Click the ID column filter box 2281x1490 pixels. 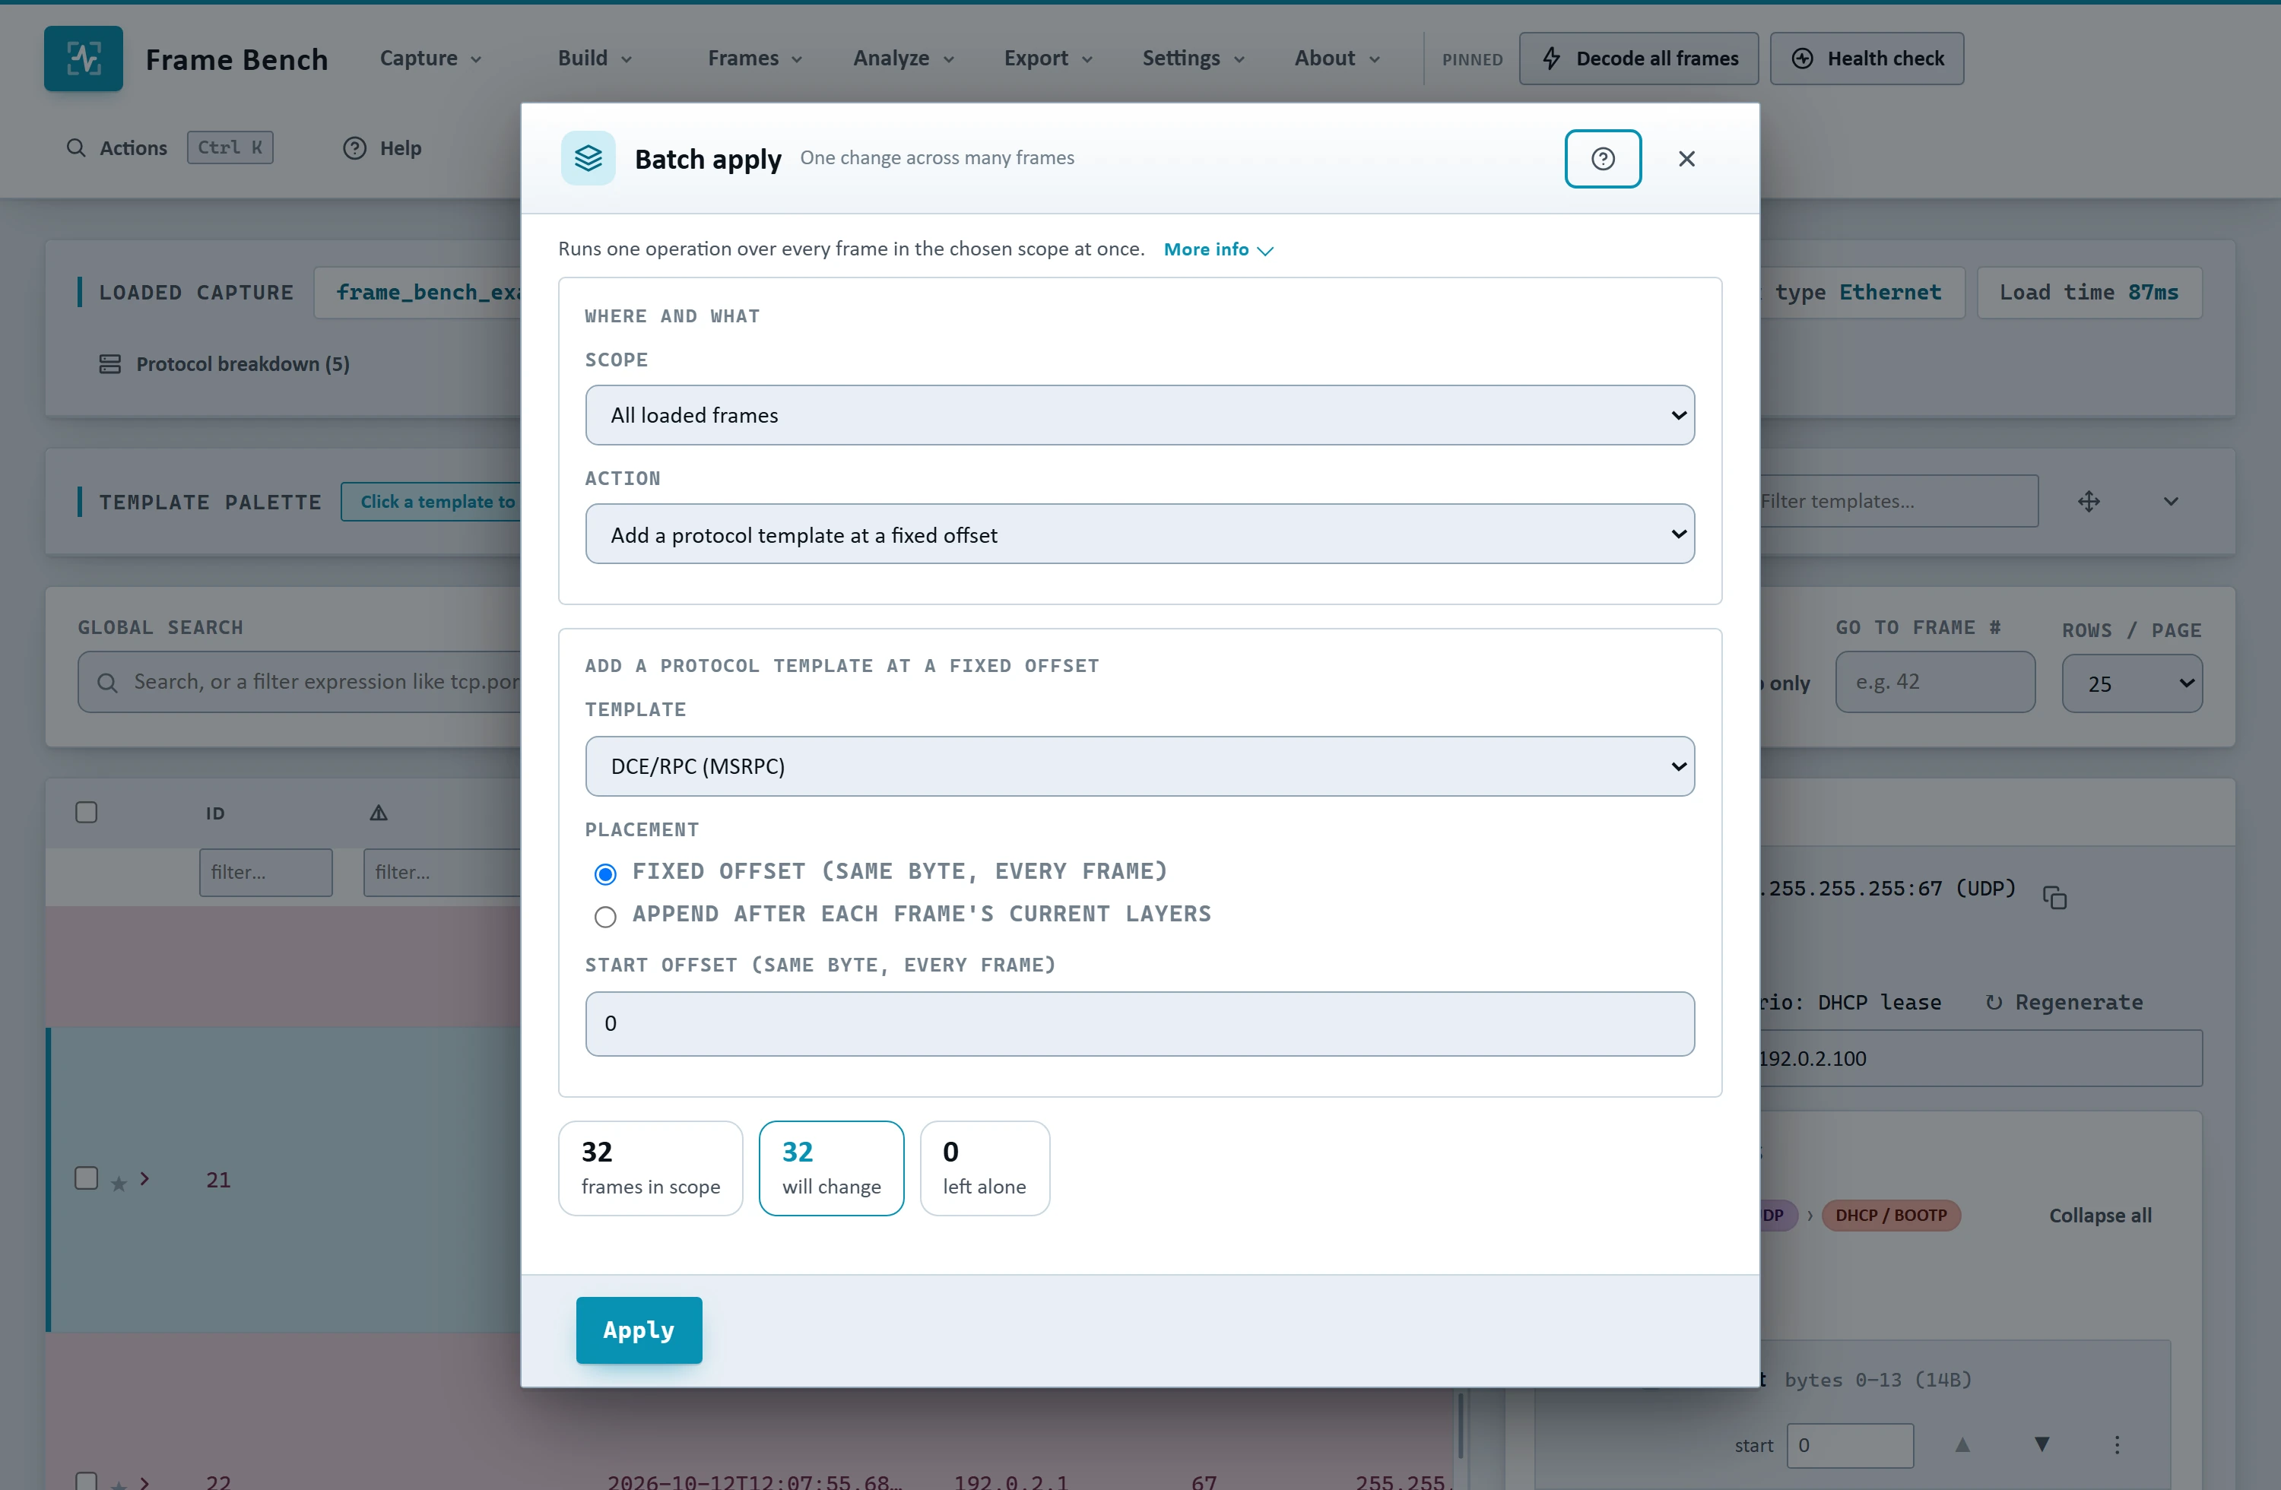click(265, 872)
